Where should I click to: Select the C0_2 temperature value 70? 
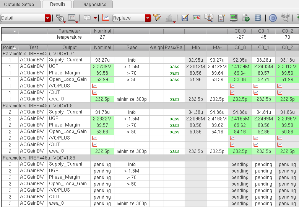pos(288,37)
